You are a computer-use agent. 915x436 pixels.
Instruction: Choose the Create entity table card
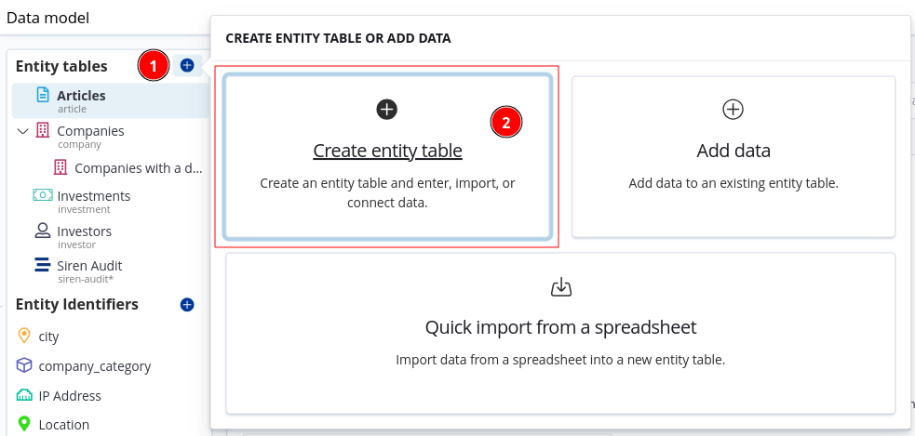387,156
